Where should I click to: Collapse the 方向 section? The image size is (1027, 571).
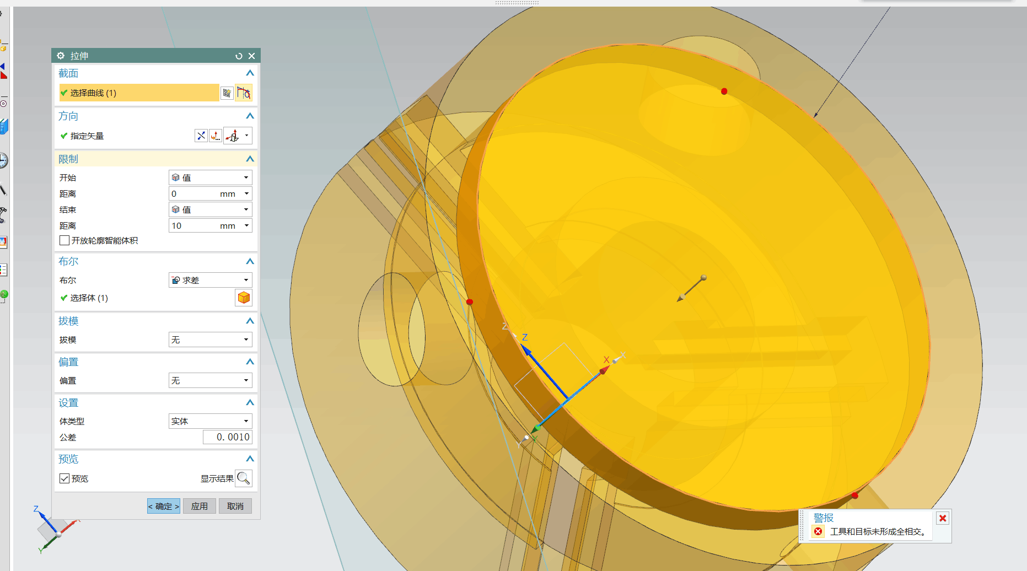tap(250, 116)
